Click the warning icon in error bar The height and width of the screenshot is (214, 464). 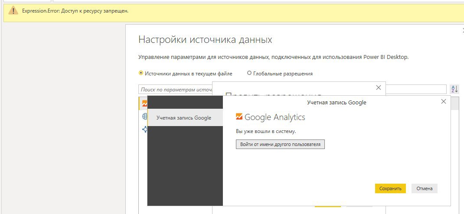coord(13,11)
